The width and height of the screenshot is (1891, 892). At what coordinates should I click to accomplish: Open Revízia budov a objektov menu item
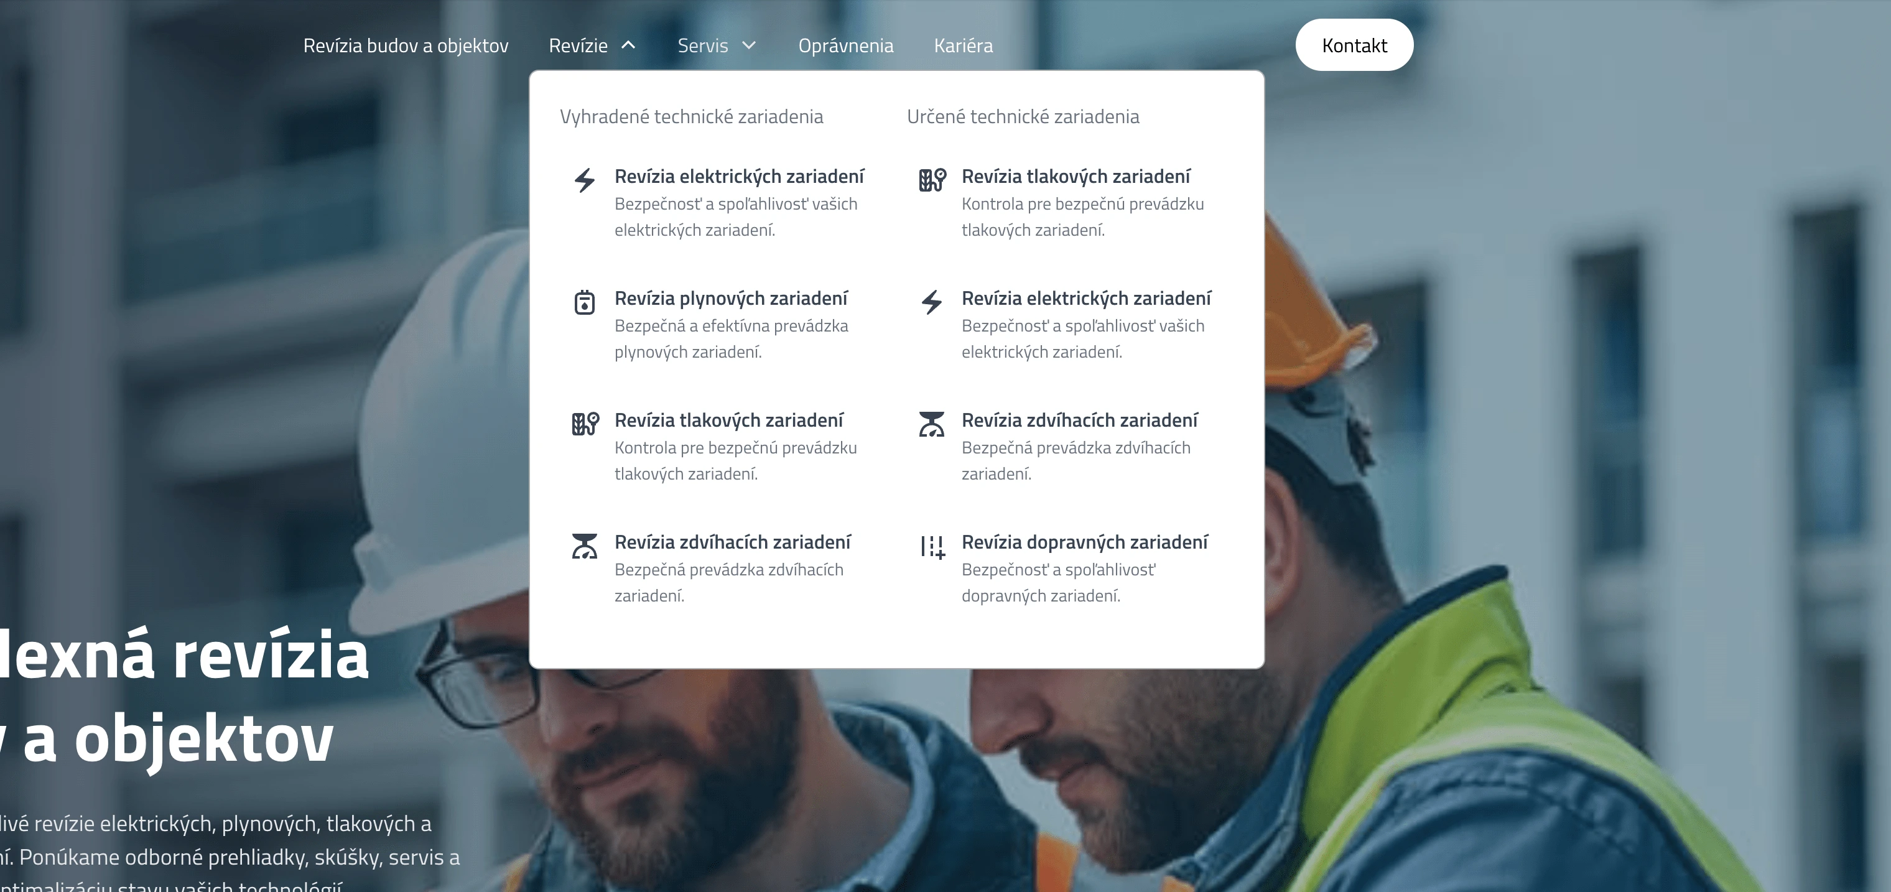click(x=406, y=45)
